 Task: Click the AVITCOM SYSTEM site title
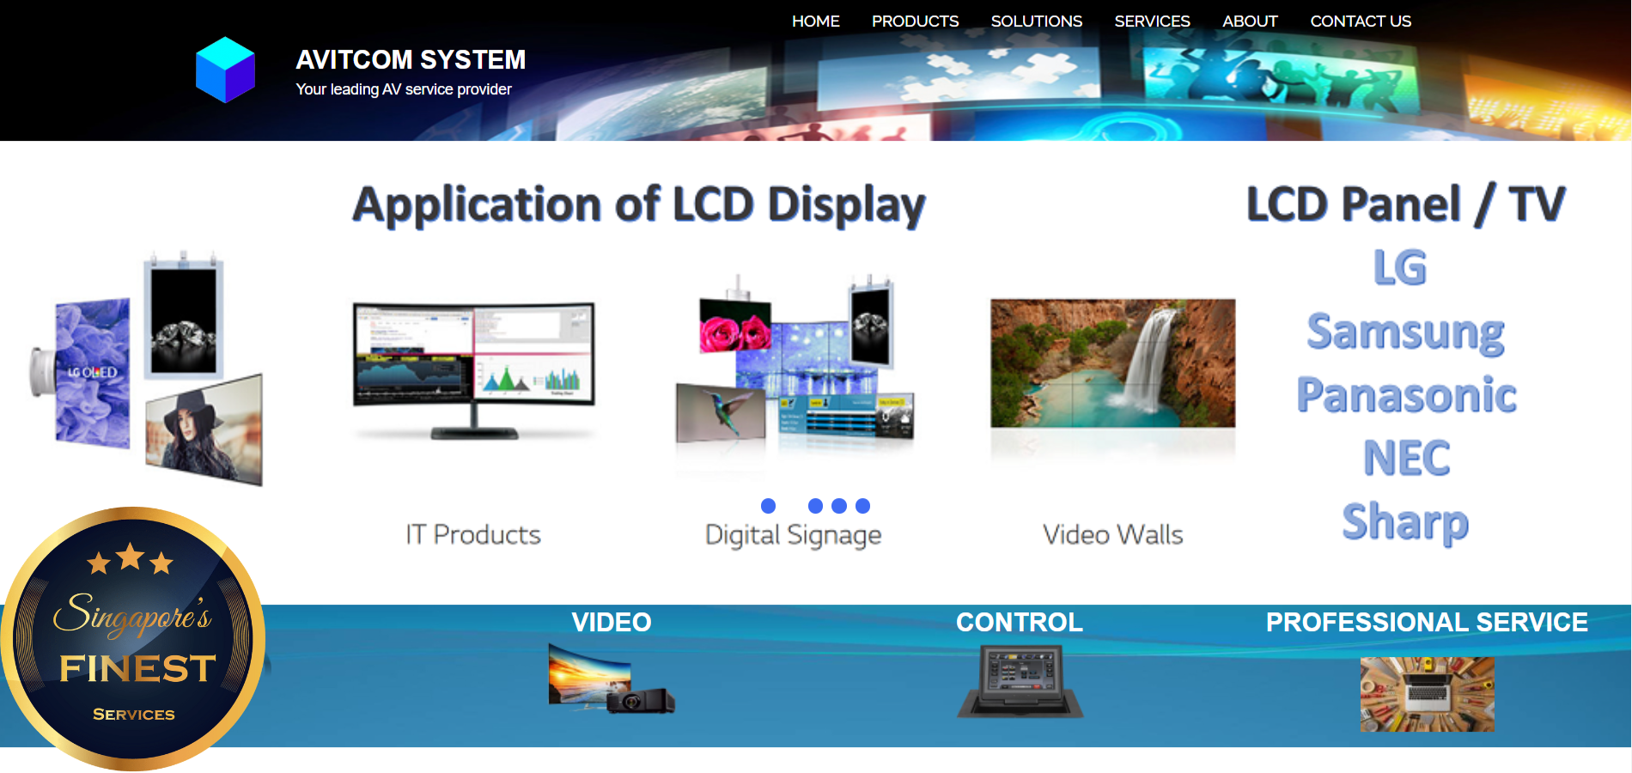point(411,60)
